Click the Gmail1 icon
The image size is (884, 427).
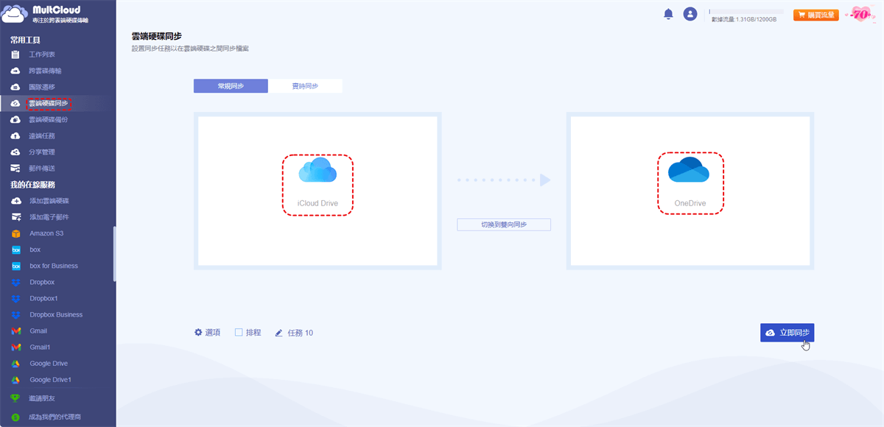15,347
